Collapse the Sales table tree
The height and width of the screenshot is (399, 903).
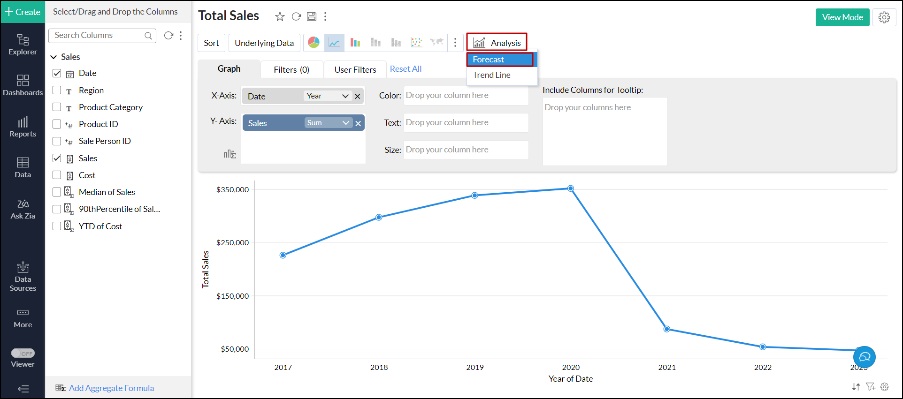click(54, 57)
